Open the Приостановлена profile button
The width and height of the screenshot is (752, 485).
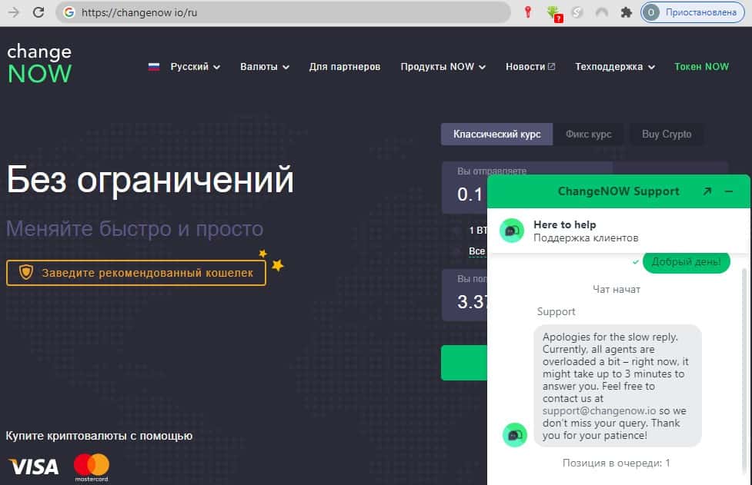pos(693,12)
